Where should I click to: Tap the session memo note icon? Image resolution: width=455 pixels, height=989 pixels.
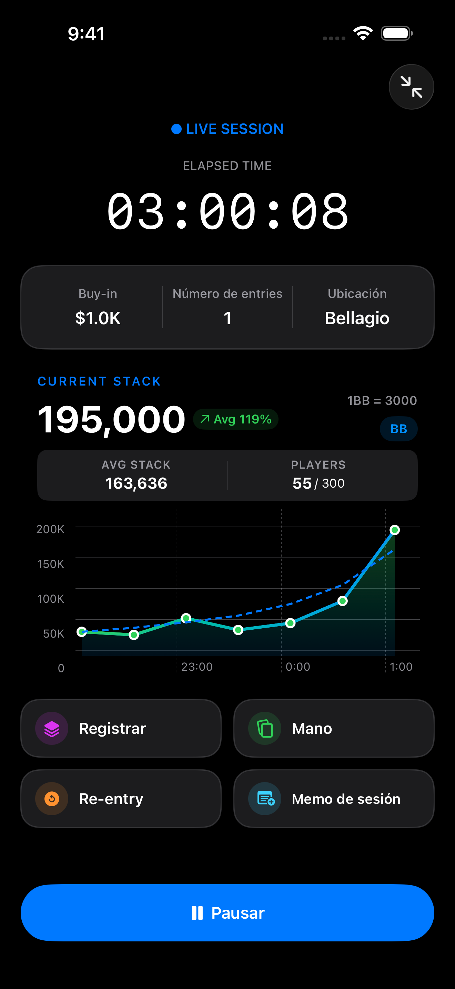tap(265, 799)
